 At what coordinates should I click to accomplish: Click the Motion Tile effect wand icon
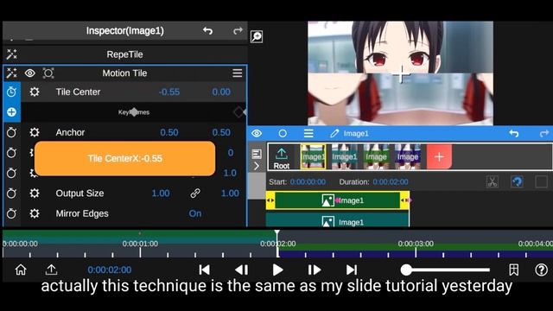click(11, 73)
